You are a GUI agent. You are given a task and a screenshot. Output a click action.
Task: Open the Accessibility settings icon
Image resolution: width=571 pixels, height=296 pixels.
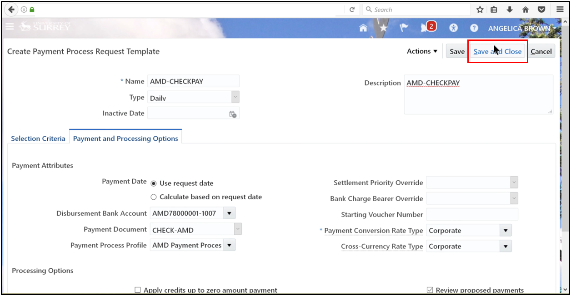coord(453,28)
